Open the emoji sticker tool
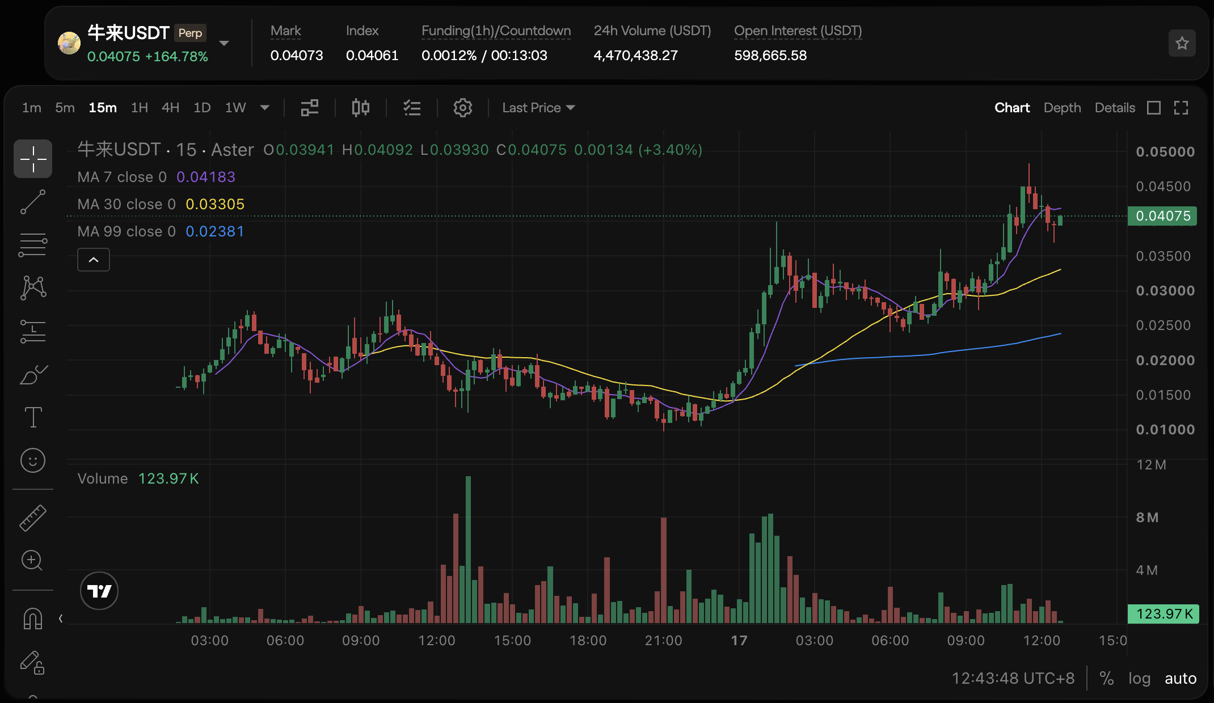 point(33,460)
